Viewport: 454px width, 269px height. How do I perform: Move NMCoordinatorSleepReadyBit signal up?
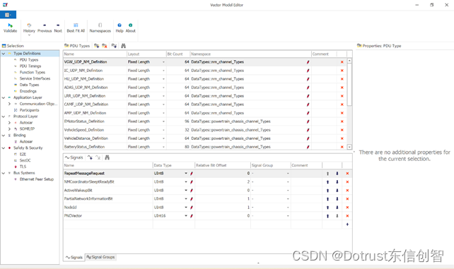327,182
